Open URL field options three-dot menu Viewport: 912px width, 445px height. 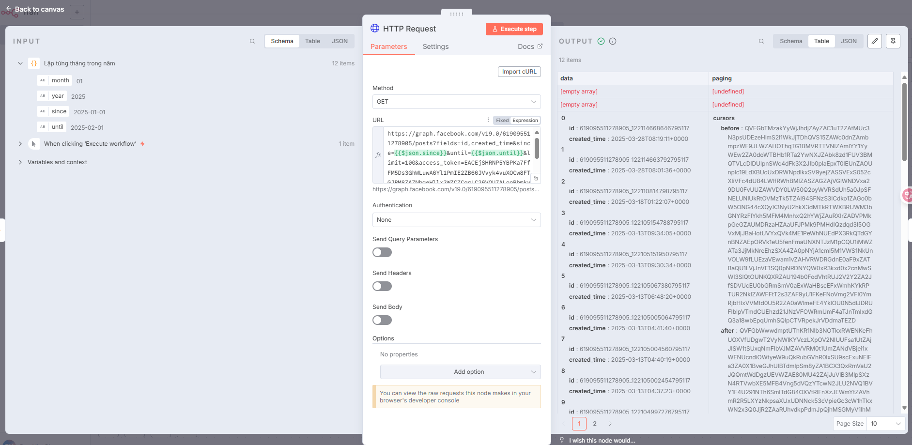[x=488, y=120]
